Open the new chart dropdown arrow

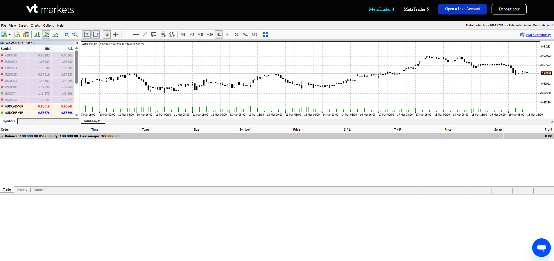coord(10,35)
